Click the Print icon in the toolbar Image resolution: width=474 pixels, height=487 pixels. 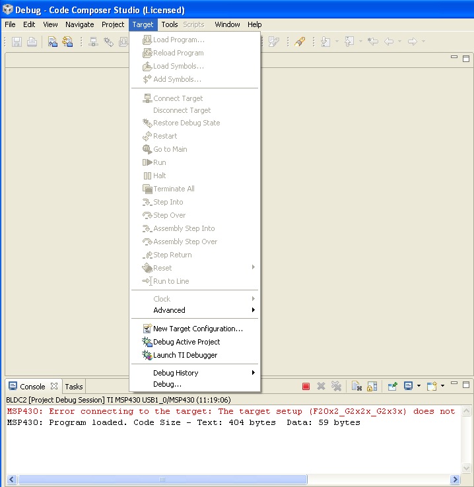(x=32, y=42)
